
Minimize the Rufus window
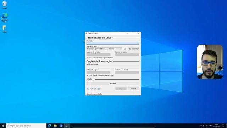click(x=127, y=33)
